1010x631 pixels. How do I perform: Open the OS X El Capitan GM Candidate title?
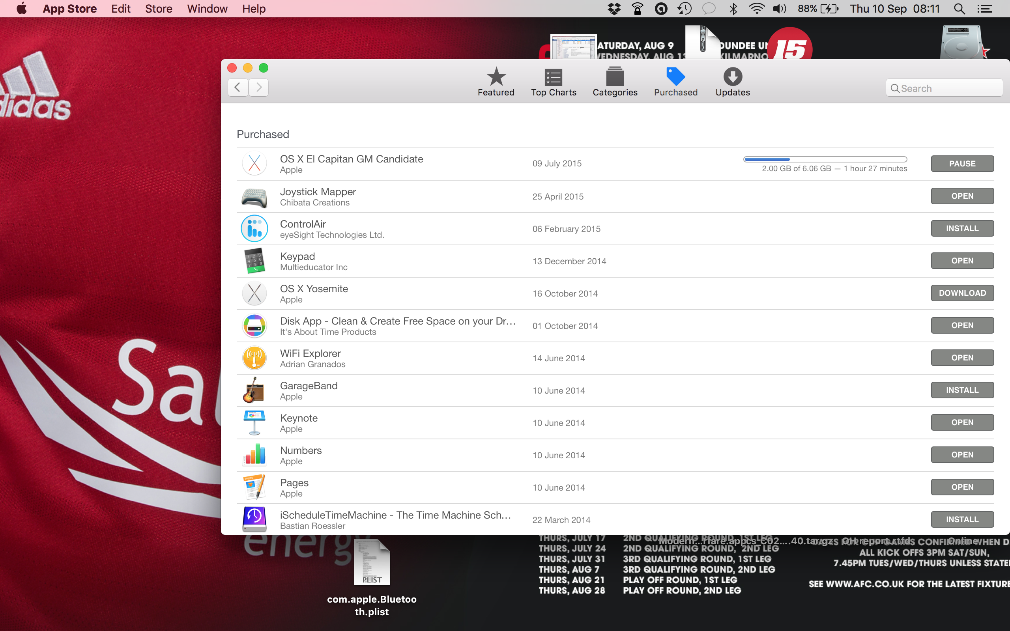coord(352,159)
